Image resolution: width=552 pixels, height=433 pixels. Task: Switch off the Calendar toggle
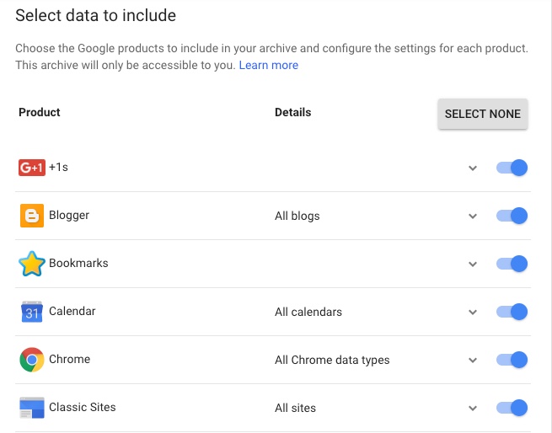pos(512,312)
